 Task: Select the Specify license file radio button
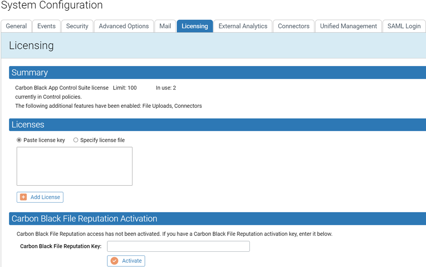click(76, 140)
